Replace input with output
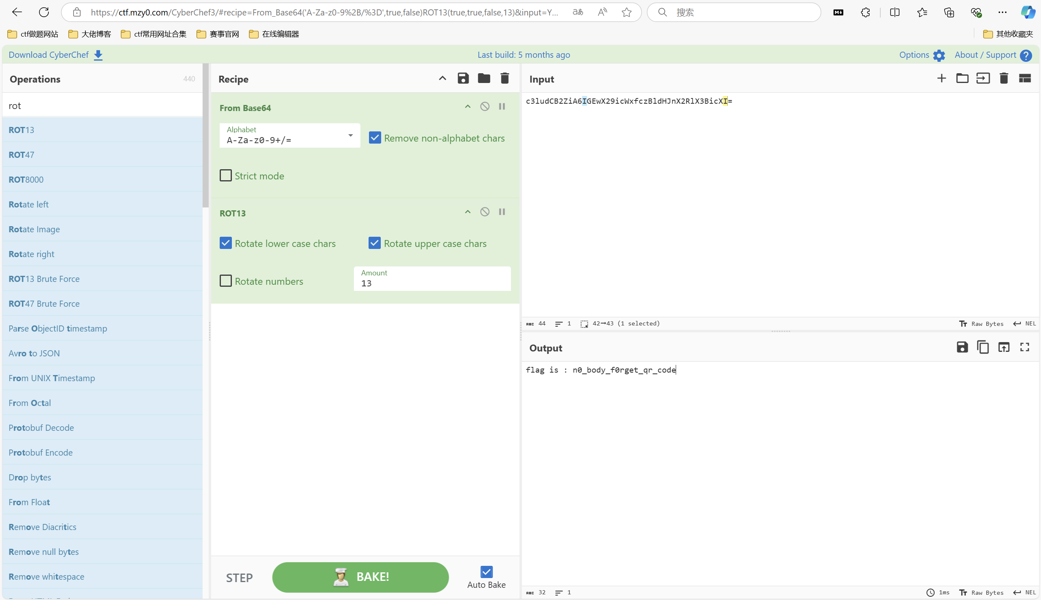The height and width of the screenshot is (600, 1041). 1004,347
